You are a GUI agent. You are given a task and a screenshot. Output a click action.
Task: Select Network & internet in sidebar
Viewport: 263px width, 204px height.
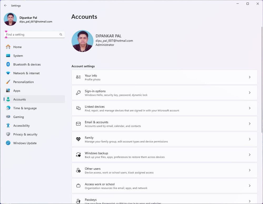(26, 73)
